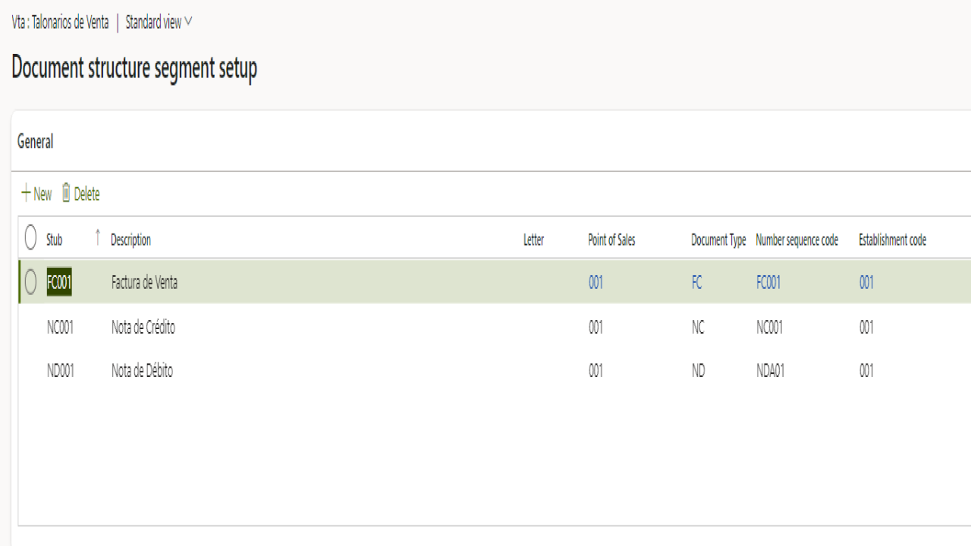Open establishment code 001 link in FC001 row
This screenshot has width=971, height=546.
(x=866, y=283)
